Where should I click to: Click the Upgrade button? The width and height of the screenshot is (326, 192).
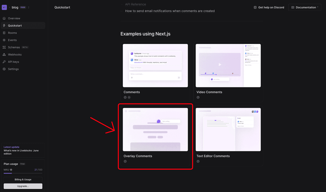pos(23,186)
